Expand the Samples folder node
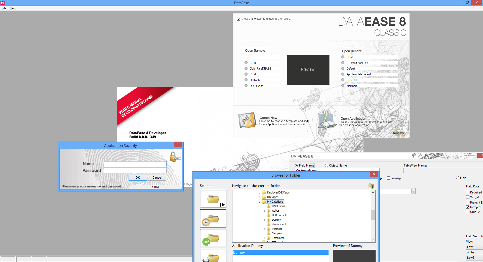 pyautogui.click(x=264, y=234)
